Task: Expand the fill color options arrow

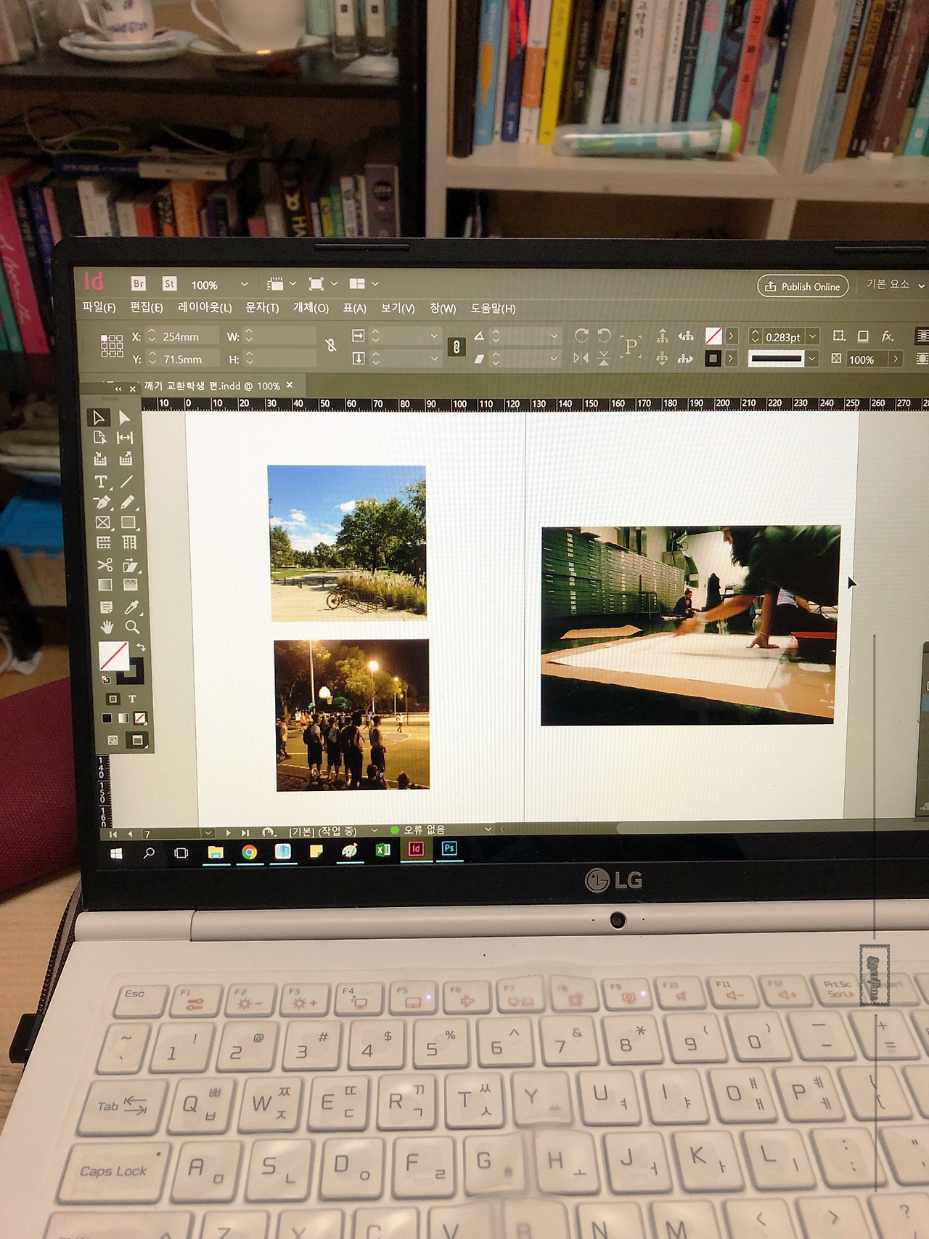Action: [732, 336]
